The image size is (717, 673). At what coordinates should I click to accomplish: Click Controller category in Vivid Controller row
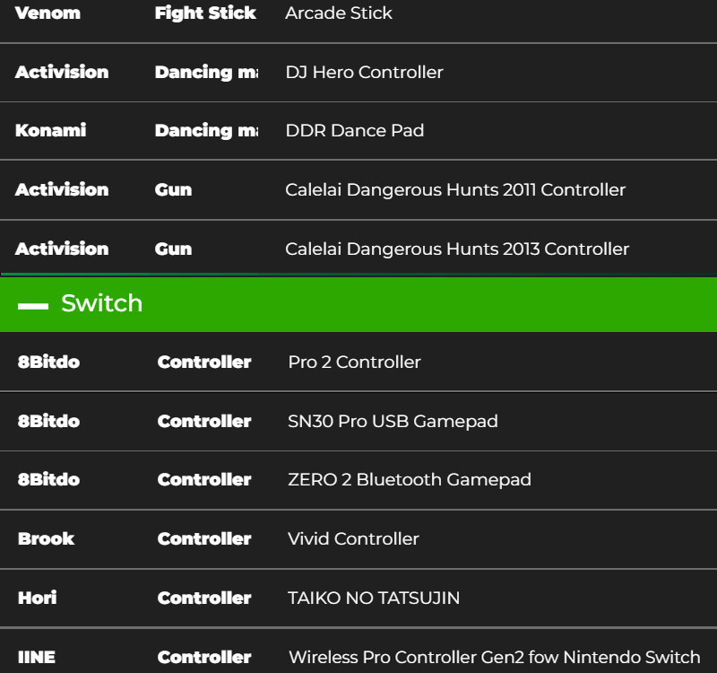point(204,538)
